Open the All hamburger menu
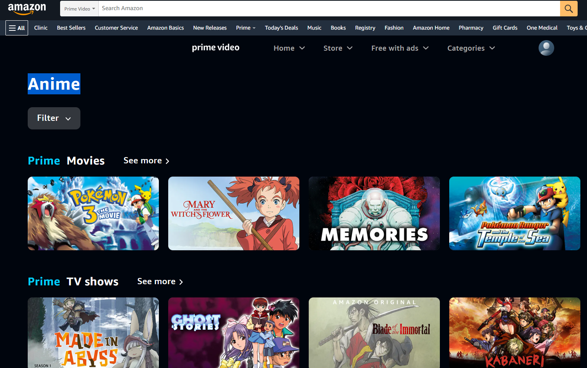The width and height of the screenshot is (587, 368). pos(17,28)
